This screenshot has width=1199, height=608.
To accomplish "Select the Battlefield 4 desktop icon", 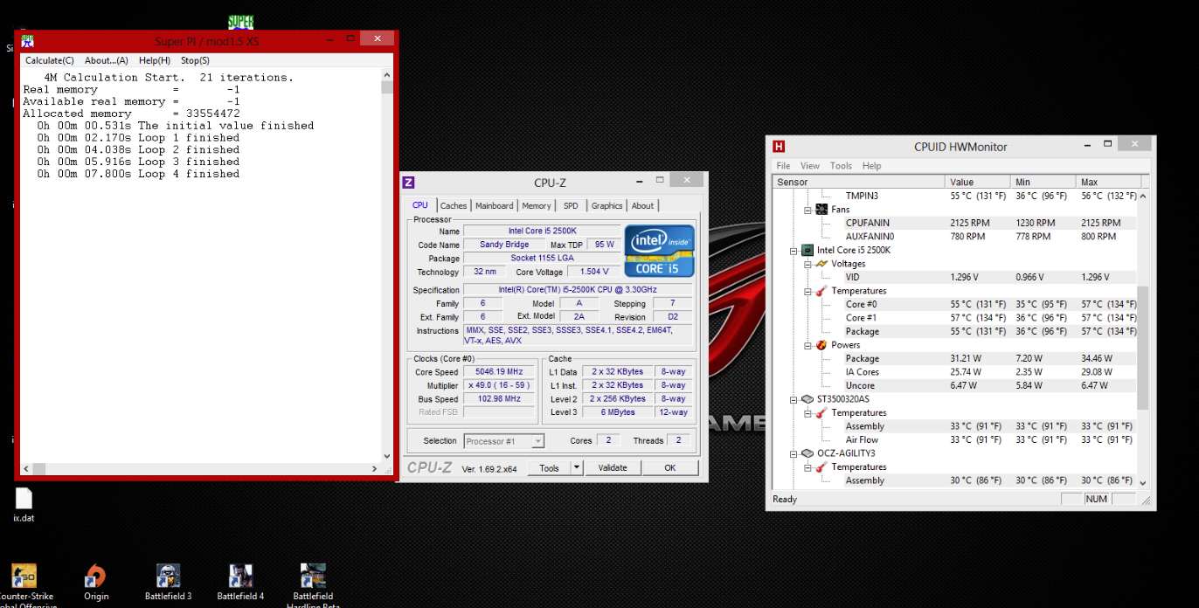I will point(240,577).
